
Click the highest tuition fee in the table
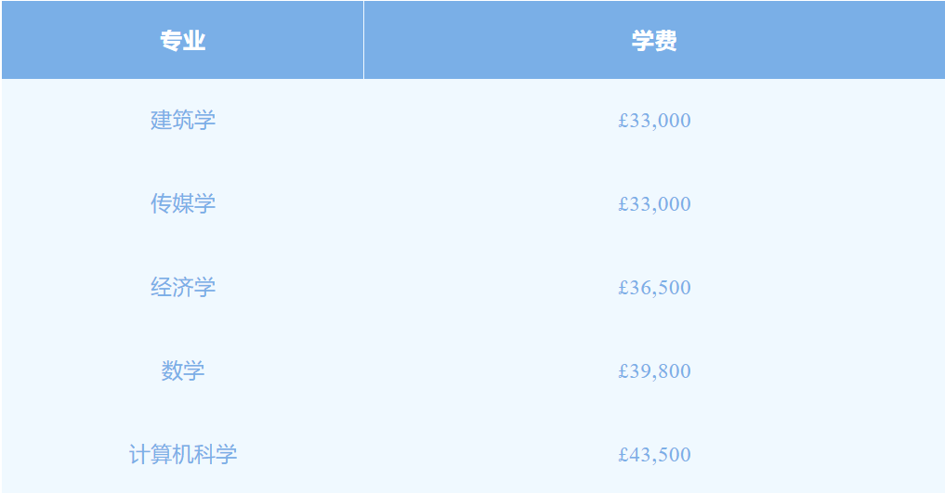coord(654,455)
